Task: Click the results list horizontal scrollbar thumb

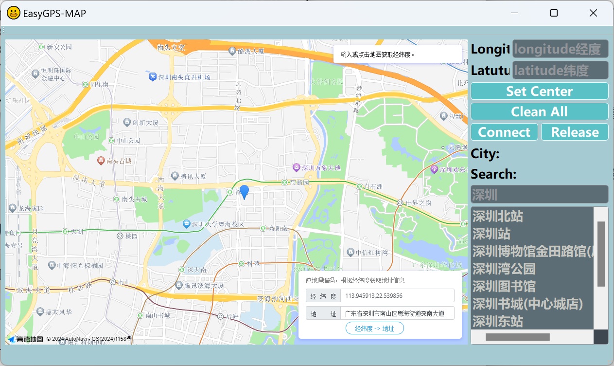Action: (518, 337)
